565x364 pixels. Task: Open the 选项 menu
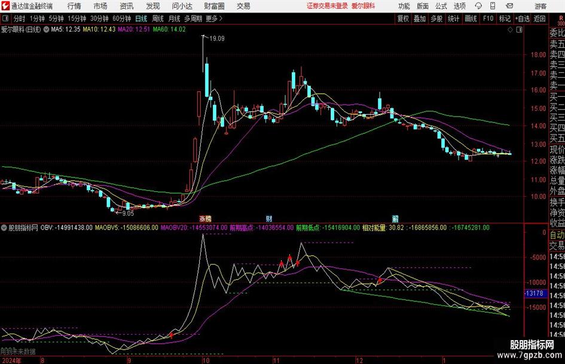(459, 6)
